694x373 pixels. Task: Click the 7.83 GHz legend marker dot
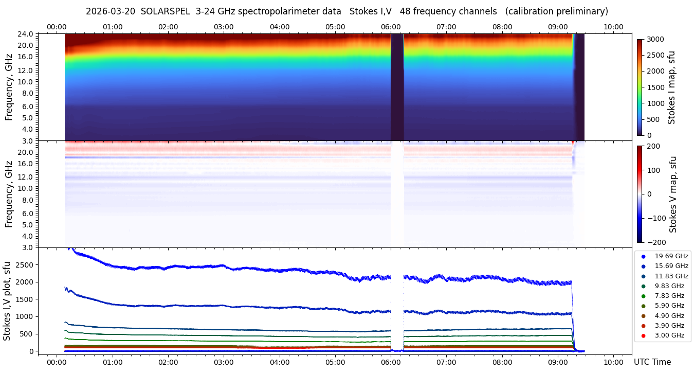(643, 296)
